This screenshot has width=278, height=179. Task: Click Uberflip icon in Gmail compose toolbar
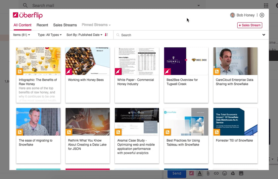191,173
